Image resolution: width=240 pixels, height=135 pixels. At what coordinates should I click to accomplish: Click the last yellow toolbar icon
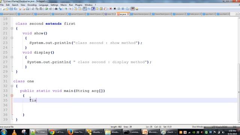click(136, 9)
